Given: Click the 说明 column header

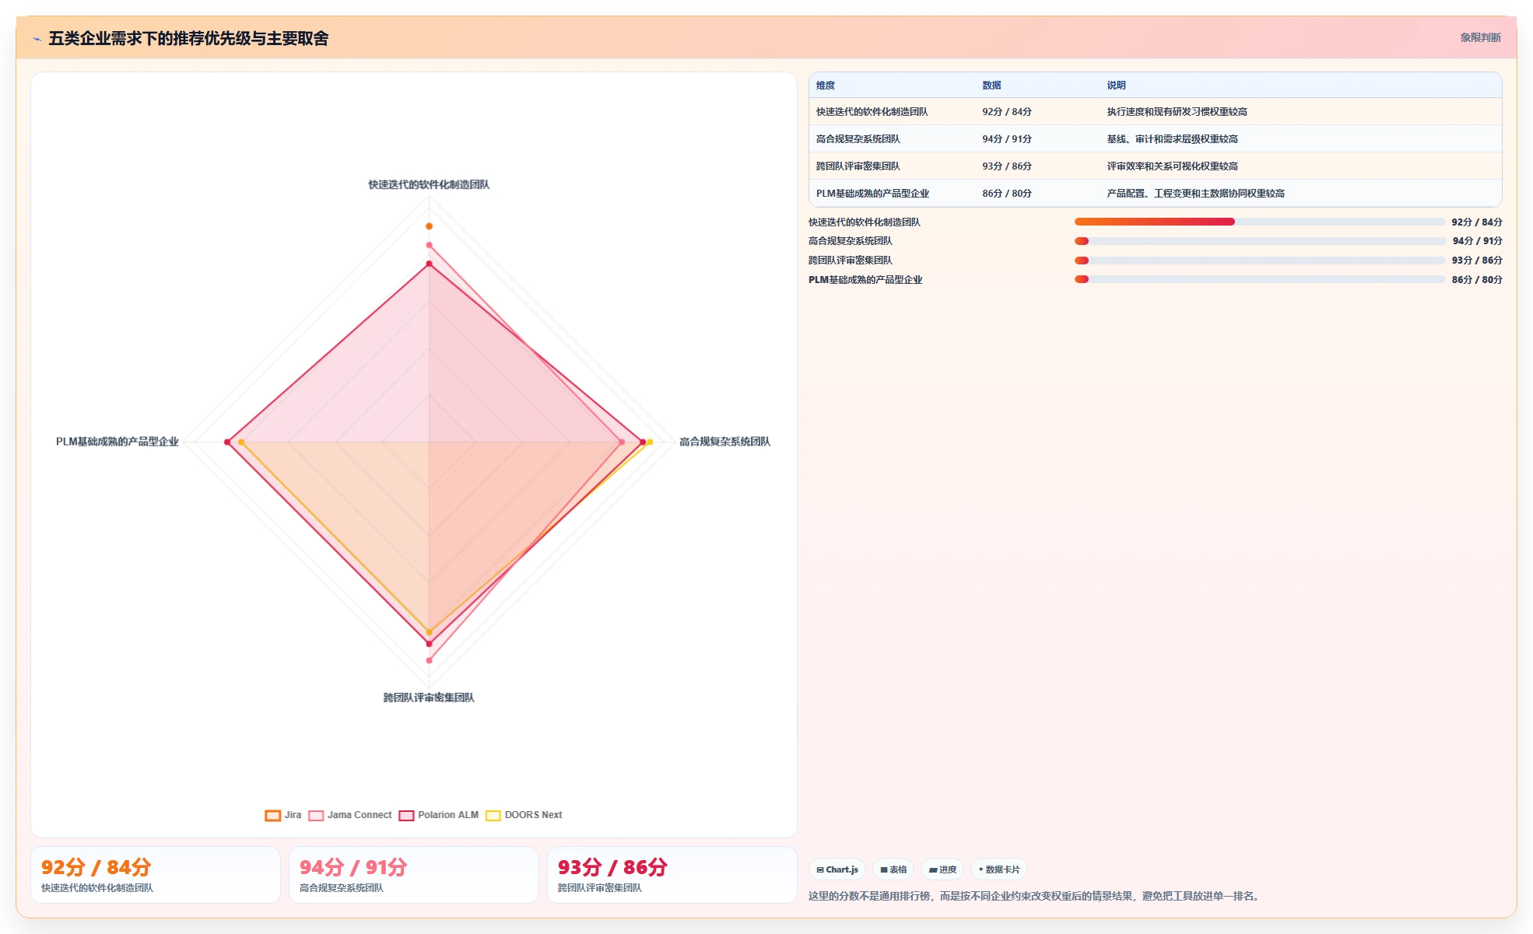Looking at the screenshot, I should pyautogui.click(x=1117, y=86).
